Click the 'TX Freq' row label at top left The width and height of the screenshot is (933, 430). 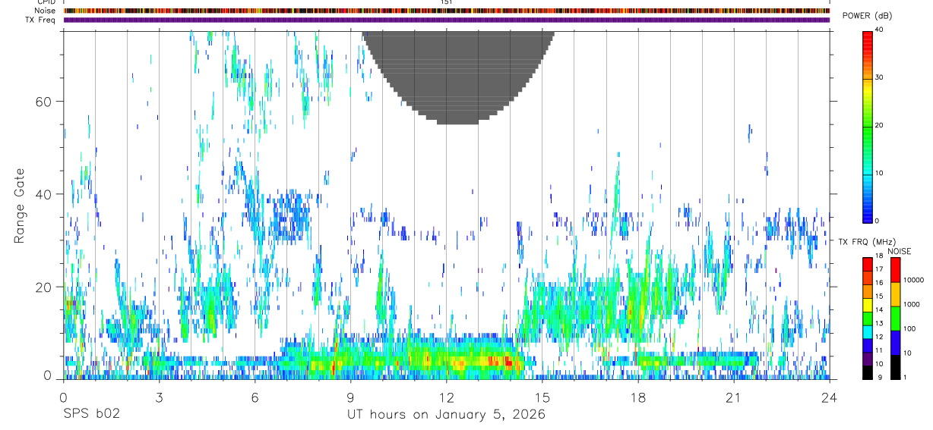click(41, 20)
